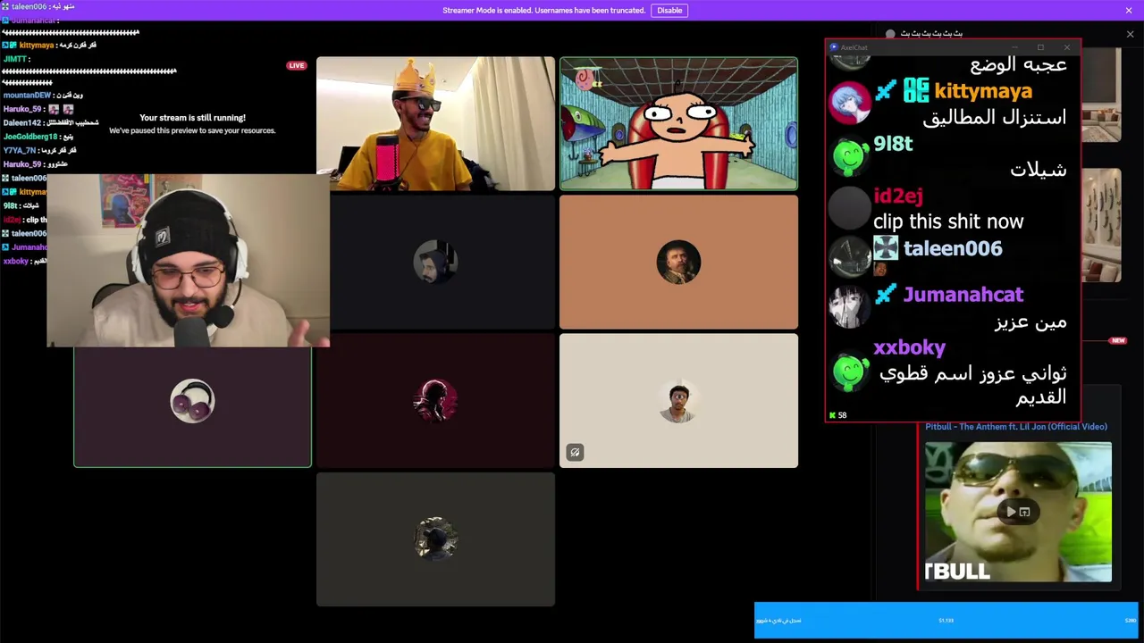Click kittymaya's OG badge in AxelChat
The height and width of the screenshot is (643, 1144).
click(x=916, y=90)
